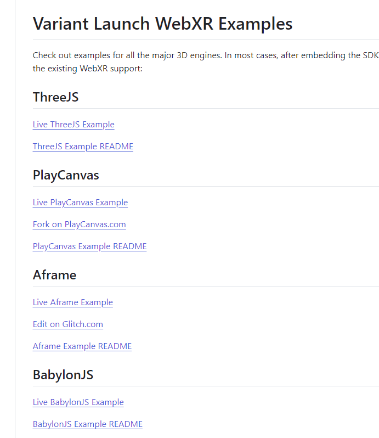
Task: Open the Live Aframe Example link
Action: tap(72, 302)
